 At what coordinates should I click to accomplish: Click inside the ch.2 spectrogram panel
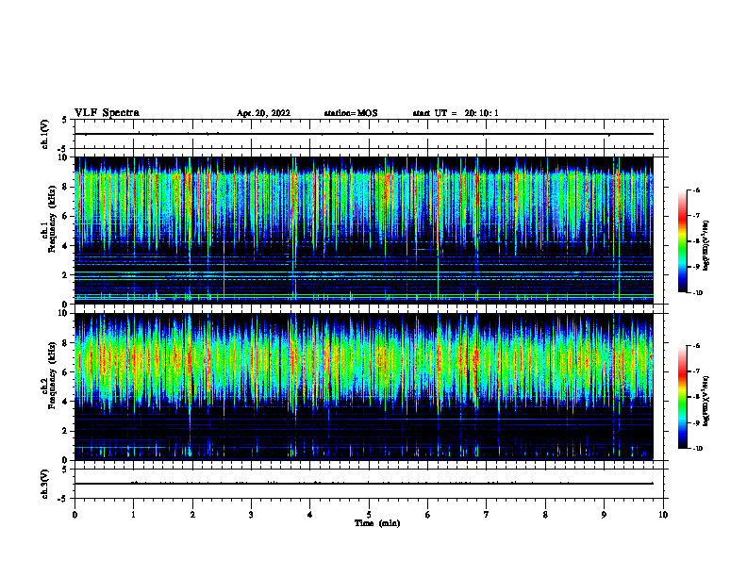click(x=364, y=387)
